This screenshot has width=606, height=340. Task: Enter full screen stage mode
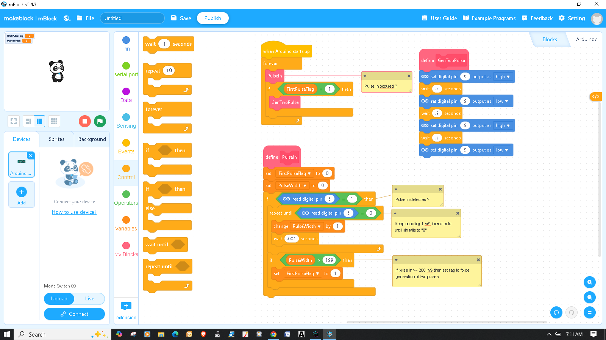[14, 121]
